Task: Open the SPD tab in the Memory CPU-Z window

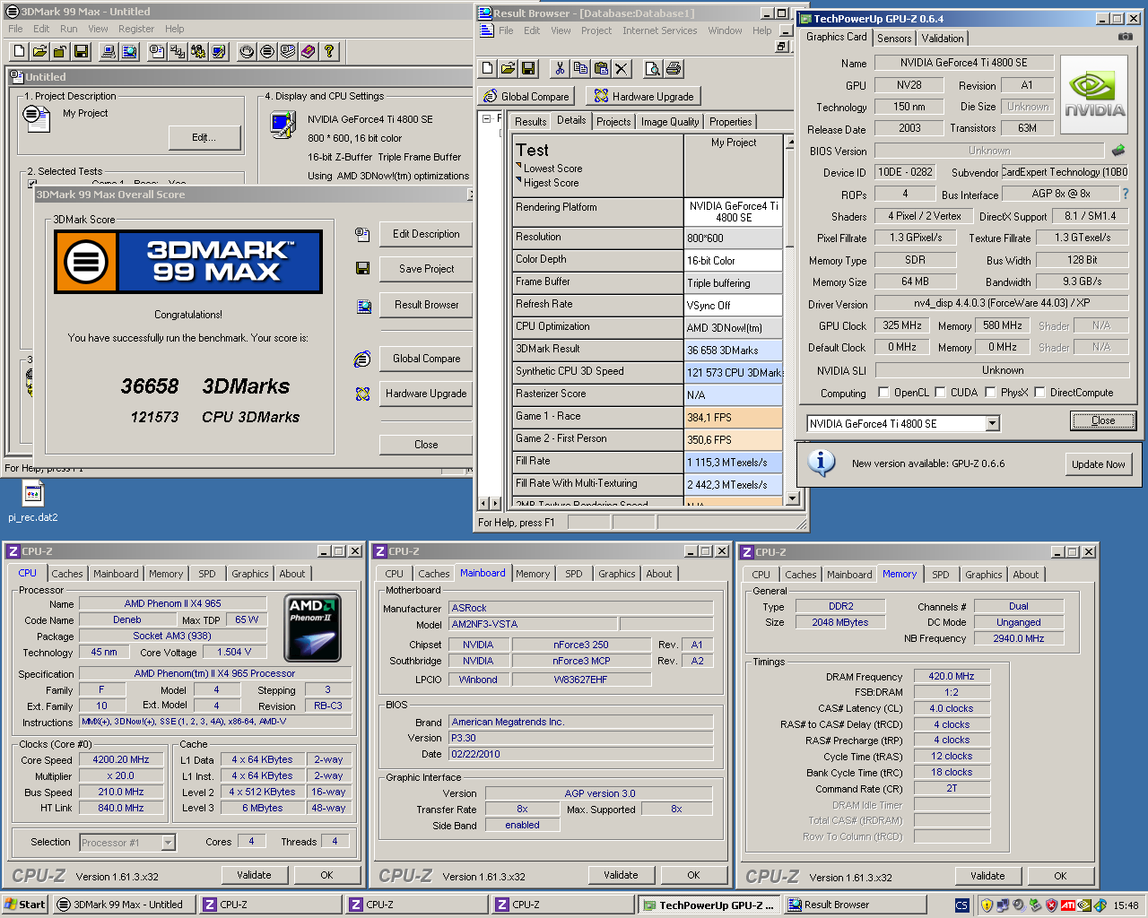Action: tap(941, 575)
